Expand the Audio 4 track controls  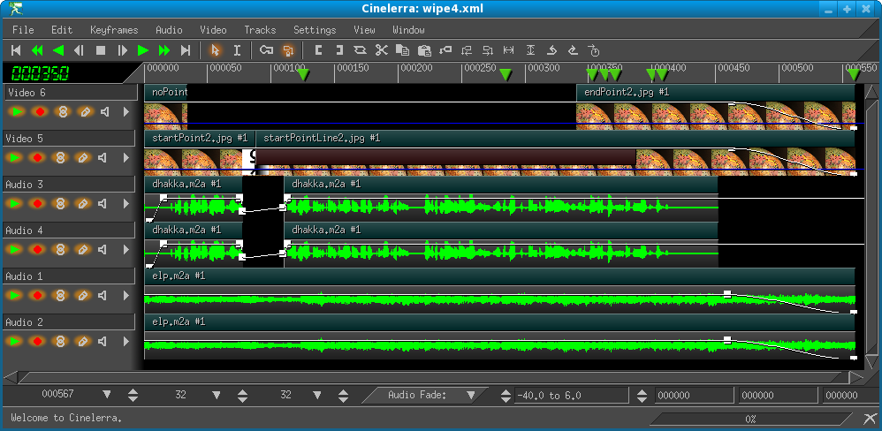(x=126, y=249)
